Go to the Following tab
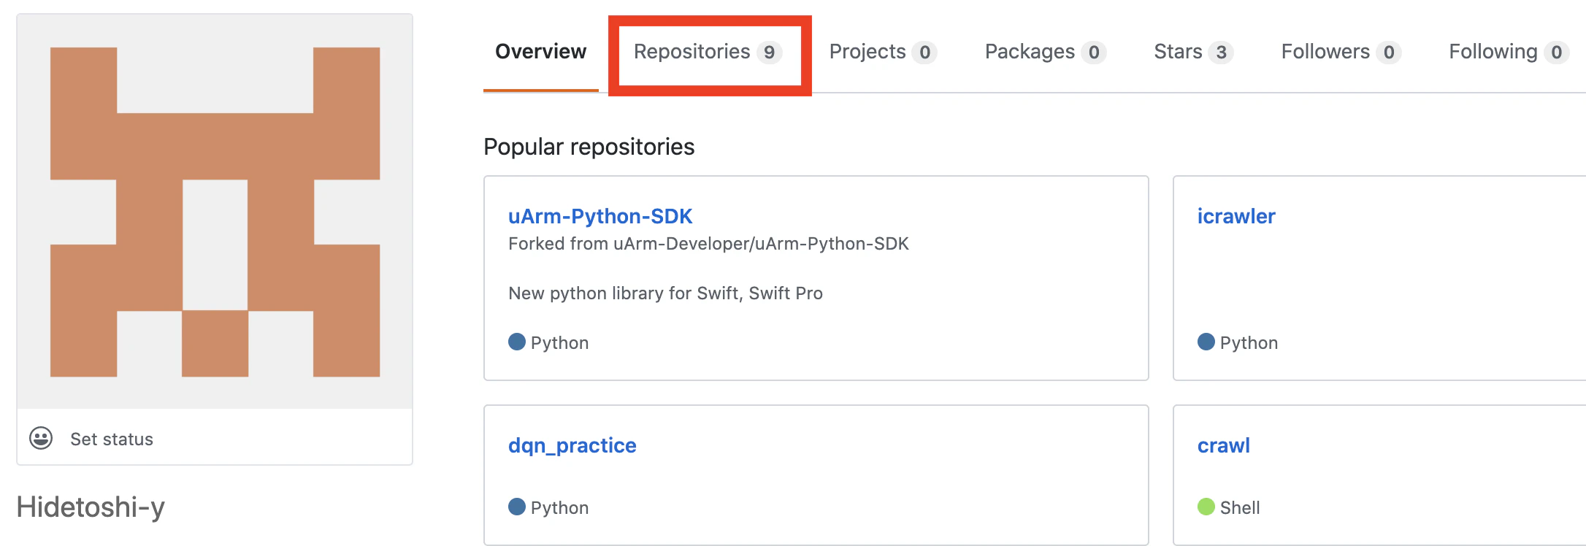This screenshot has width=1586, height=546. point(1509,52)
